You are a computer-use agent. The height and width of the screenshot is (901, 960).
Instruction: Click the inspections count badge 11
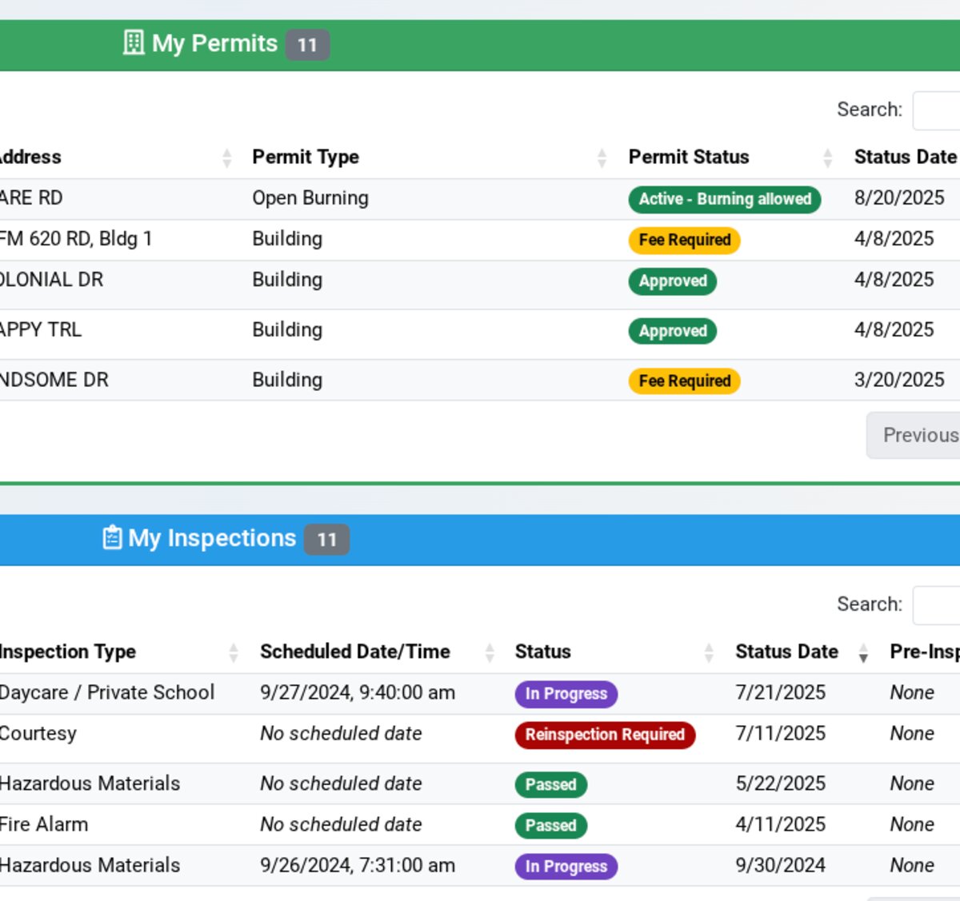[326, 540]
